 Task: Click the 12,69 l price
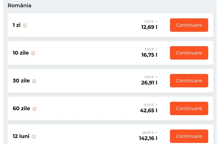point(149,27)
